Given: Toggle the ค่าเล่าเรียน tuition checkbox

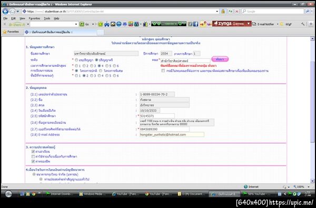Looking at the screenshot, I should pos(33,152).
